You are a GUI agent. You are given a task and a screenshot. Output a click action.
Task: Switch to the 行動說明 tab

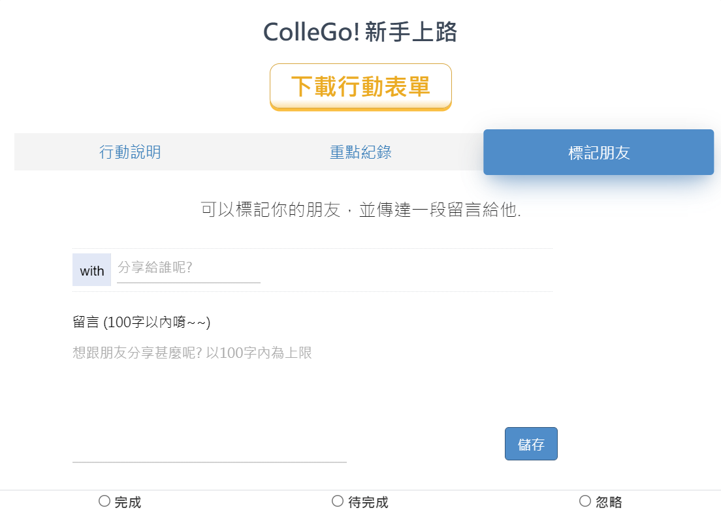click(130, 152)
